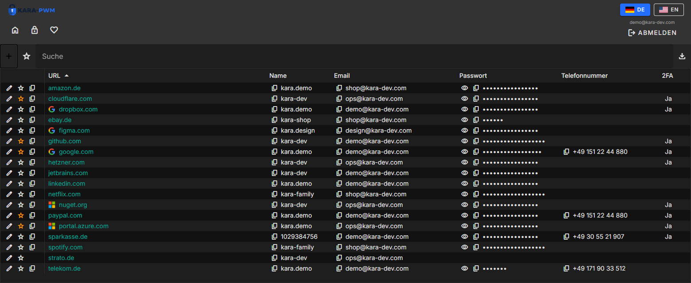Open the home page icon
The width and height of the screenshot is (691, 283).
(15, 30)
